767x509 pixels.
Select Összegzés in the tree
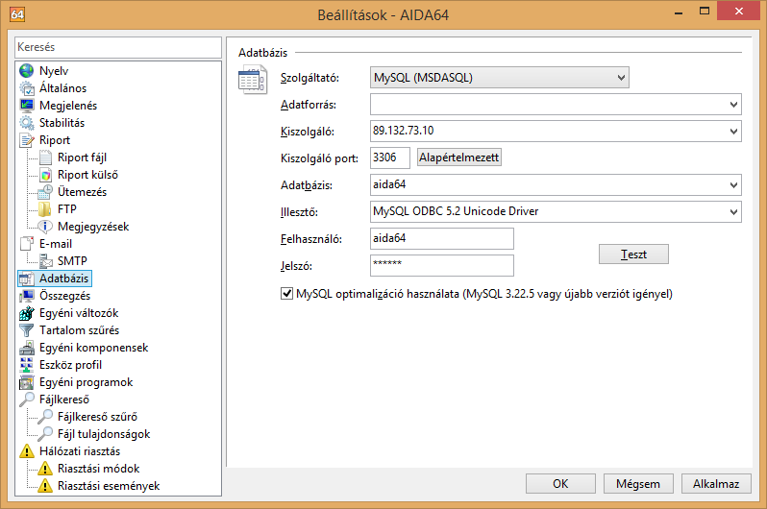(64, 296)
